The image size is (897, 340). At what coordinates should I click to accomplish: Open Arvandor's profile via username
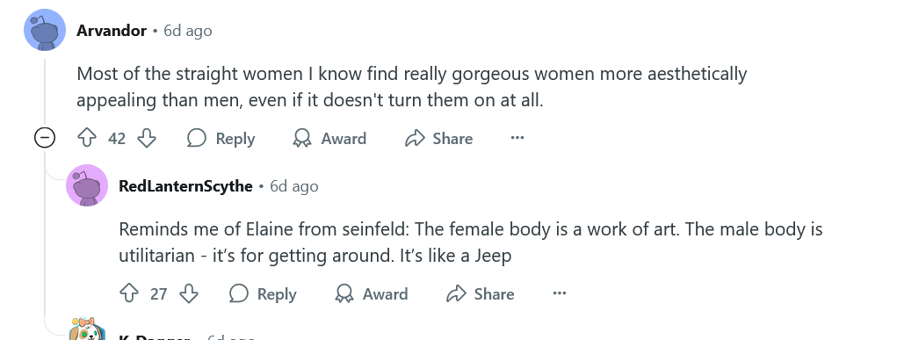tap(112, 31)
